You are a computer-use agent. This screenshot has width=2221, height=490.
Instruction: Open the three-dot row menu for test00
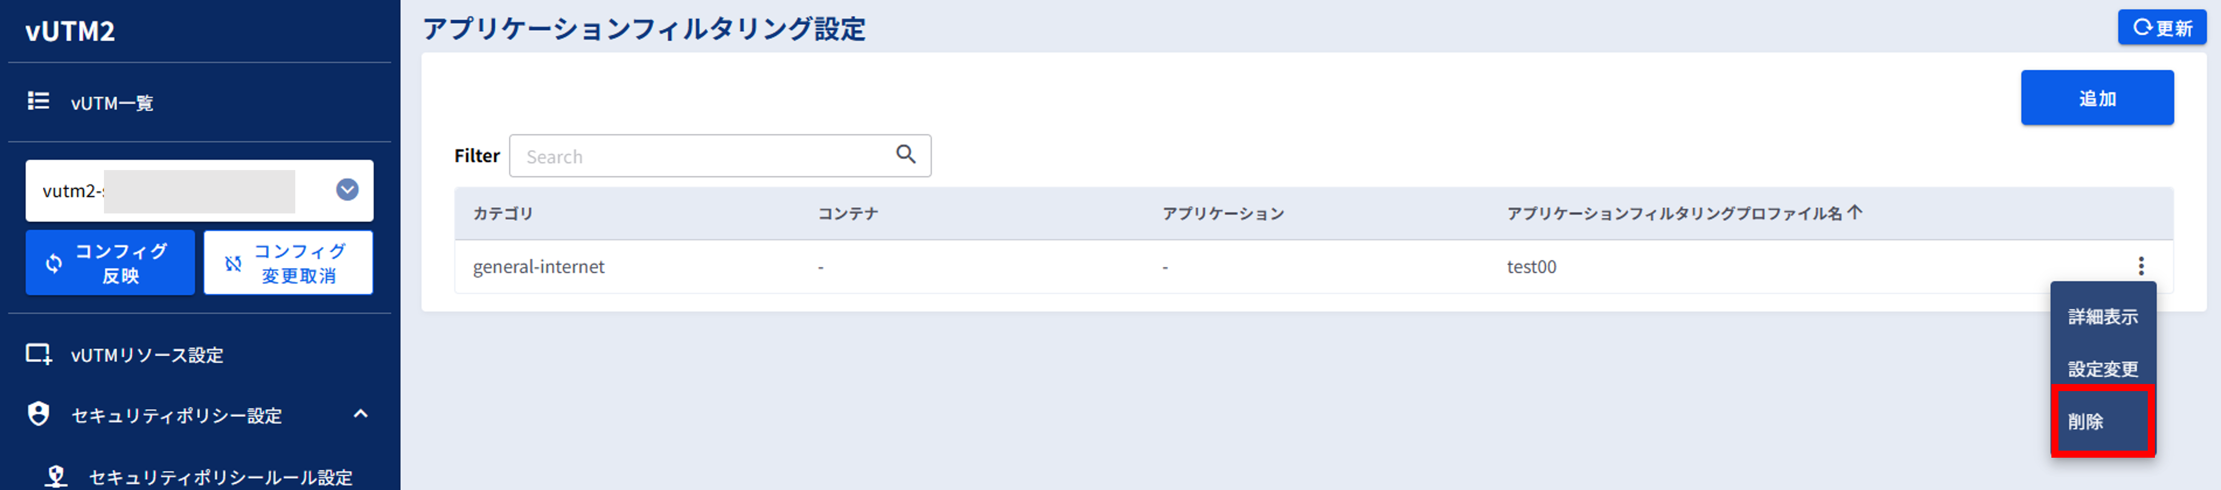(2141, 266)
